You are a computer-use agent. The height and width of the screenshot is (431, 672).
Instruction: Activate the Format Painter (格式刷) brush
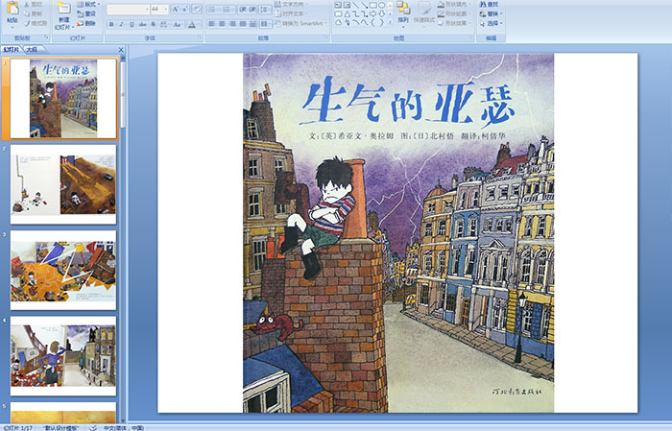pyautogui.click(x=36, y=23)
